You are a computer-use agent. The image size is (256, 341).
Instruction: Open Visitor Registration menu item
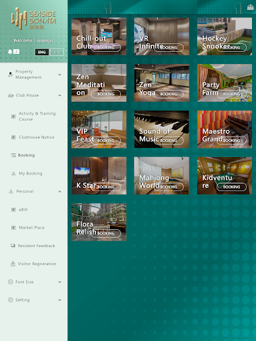[37, 264]
